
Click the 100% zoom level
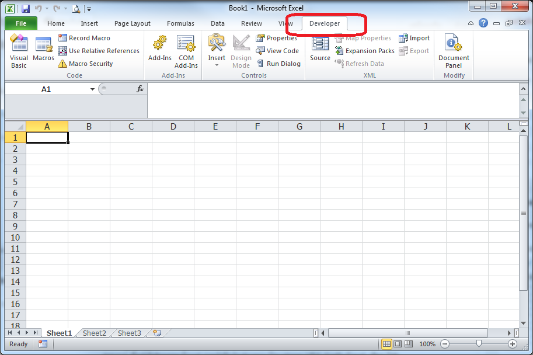tap(427, 344)
